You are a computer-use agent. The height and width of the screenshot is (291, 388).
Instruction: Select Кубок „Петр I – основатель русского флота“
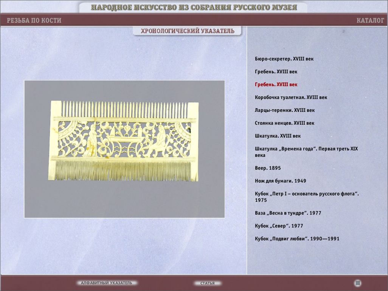306,194
